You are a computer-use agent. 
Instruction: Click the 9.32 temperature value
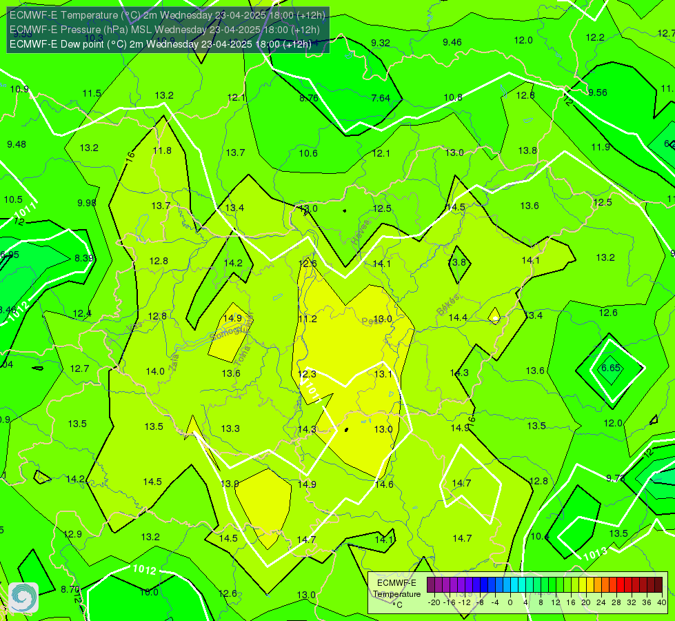381,43
